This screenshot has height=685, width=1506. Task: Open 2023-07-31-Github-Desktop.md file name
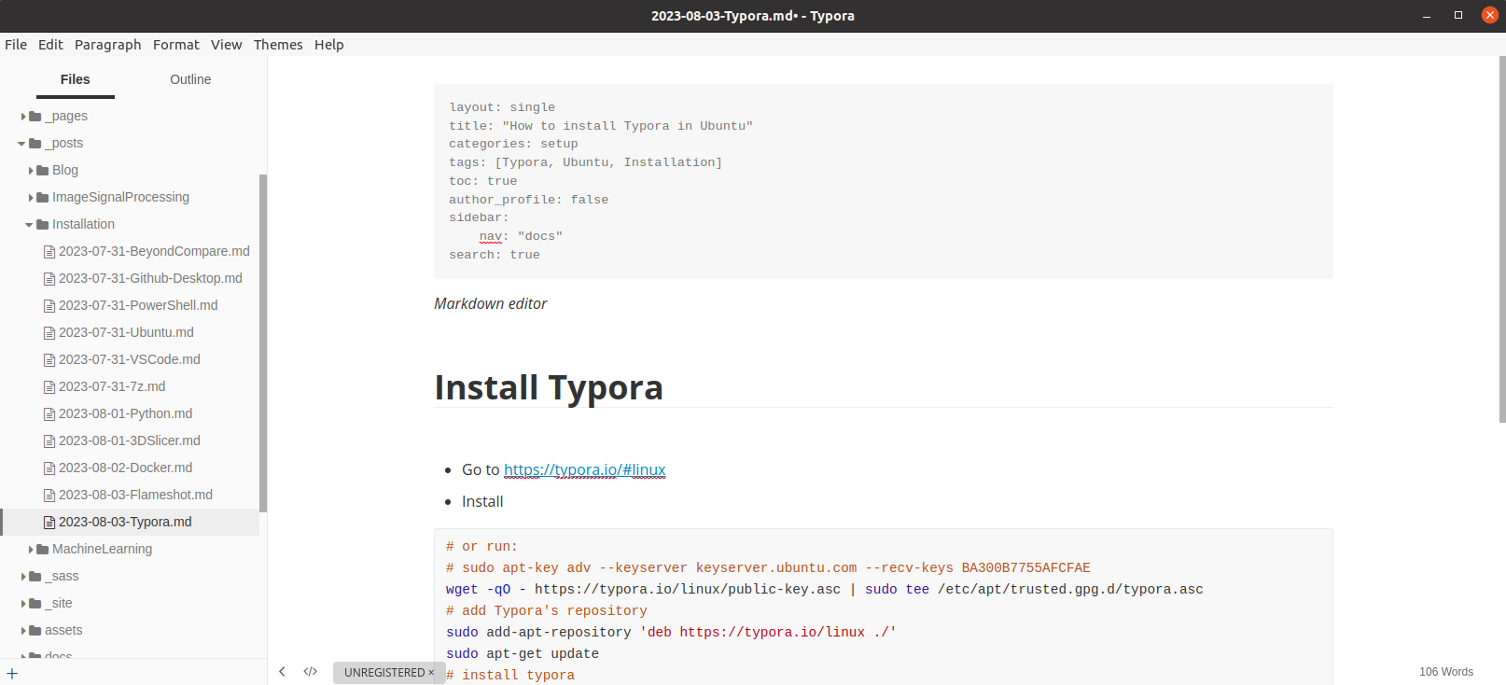pyautogui.click(x=150, y=278)
